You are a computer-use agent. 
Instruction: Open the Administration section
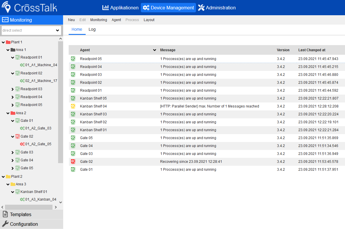[217, 8]
